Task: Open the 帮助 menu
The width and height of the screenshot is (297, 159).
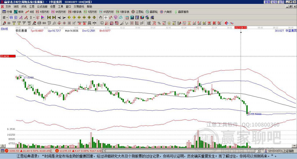Action: click(x=89, y=7)
